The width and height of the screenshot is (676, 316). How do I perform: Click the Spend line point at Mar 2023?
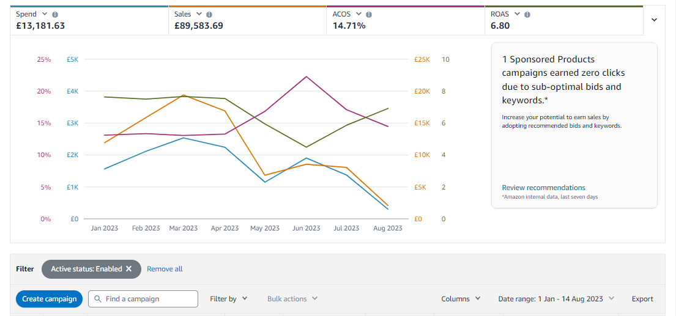[x=184, y=138]
